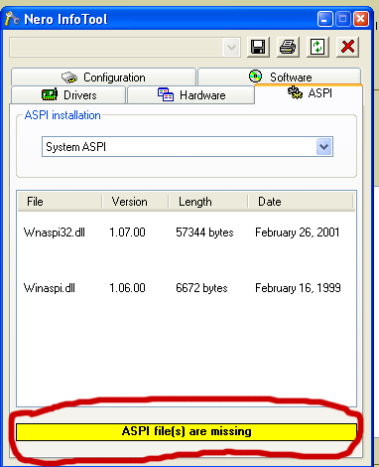Close the Nero InfoTool window

pyautogui.click(x=360, y=19)
